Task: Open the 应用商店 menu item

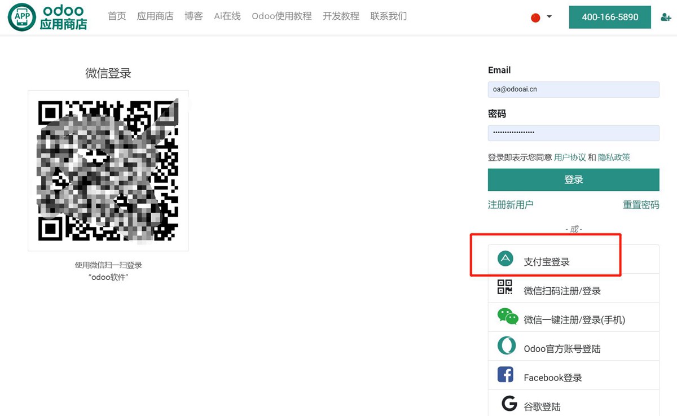Action: [155, 16]
